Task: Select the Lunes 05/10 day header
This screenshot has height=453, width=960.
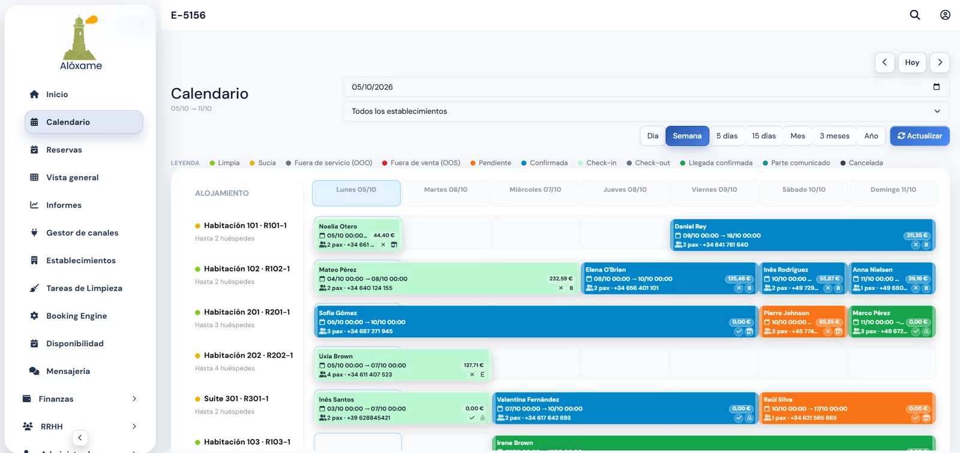Action: (x=356, y=193)
